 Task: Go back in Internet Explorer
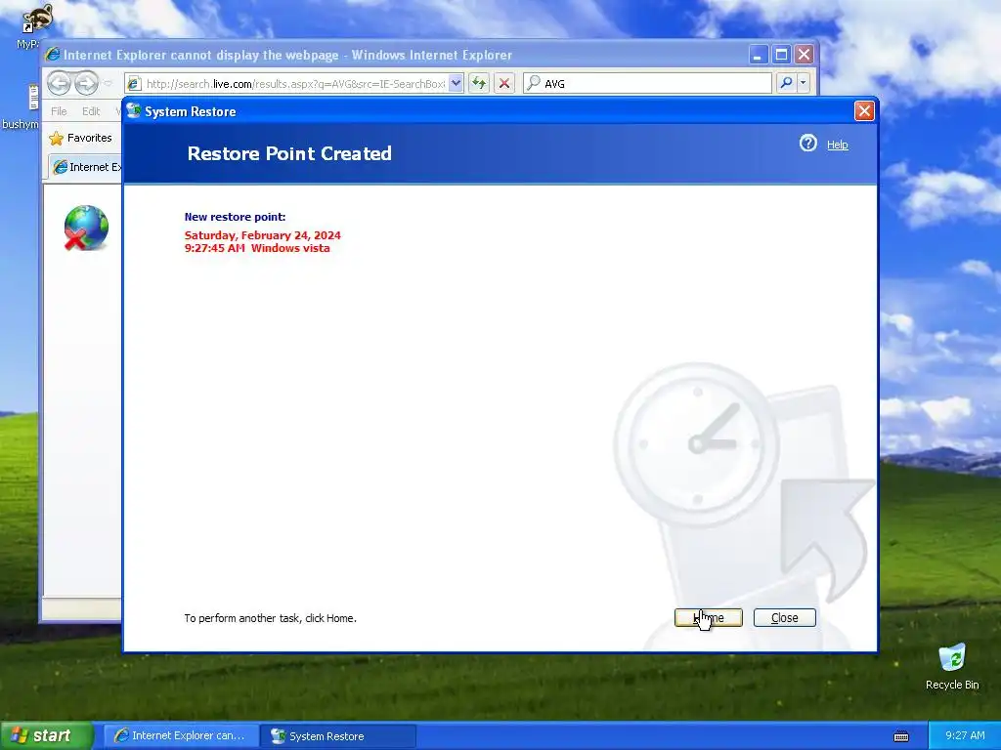pyautogui.click(x=59, y=83)
